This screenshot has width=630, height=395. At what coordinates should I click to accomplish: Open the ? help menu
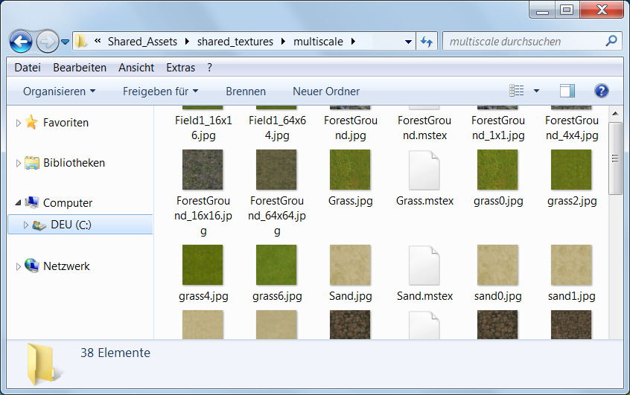coord(209,68)
